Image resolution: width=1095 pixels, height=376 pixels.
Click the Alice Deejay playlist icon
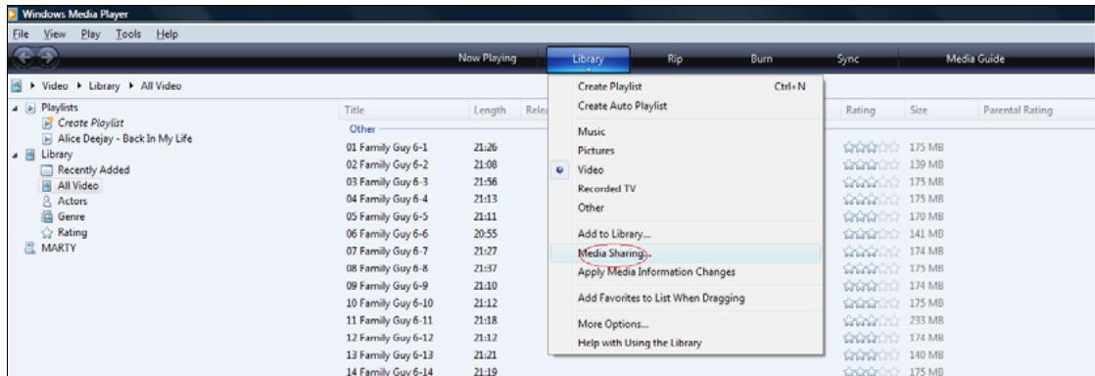47,138
